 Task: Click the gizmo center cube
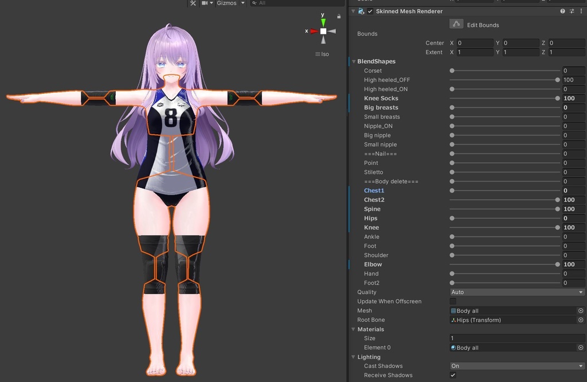323,31
